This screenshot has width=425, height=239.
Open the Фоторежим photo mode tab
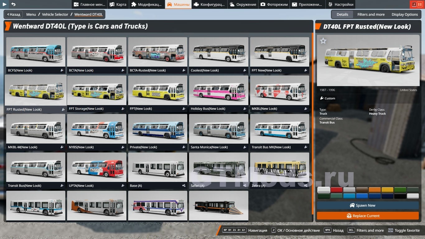274,4
